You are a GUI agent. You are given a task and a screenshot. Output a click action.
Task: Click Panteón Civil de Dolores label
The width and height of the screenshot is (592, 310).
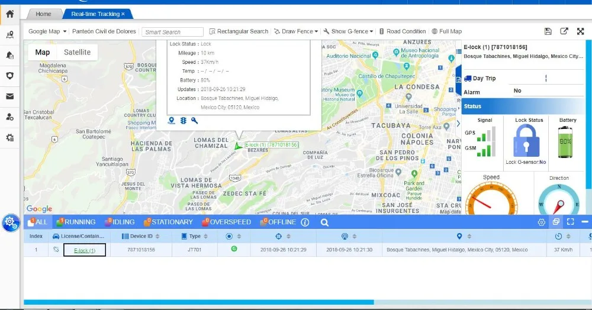tap(104, 31)
